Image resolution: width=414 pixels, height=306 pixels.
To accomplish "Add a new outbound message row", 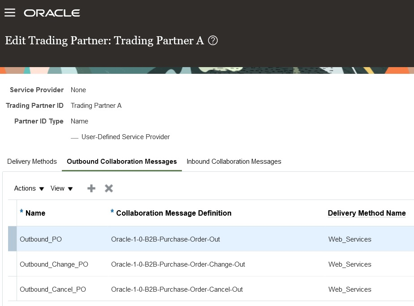I will point(91,188).
